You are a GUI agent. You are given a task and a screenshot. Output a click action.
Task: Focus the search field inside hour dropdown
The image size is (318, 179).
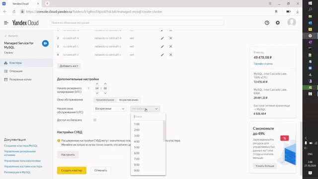click(x=148, y=117)
